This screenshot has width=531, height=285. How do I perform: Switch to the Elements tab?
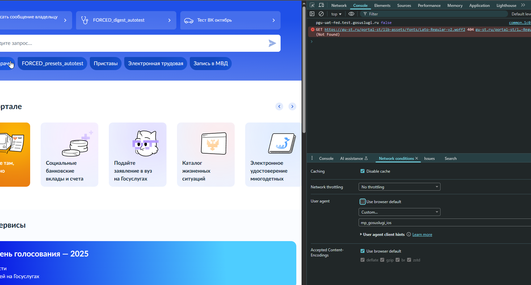382,6
